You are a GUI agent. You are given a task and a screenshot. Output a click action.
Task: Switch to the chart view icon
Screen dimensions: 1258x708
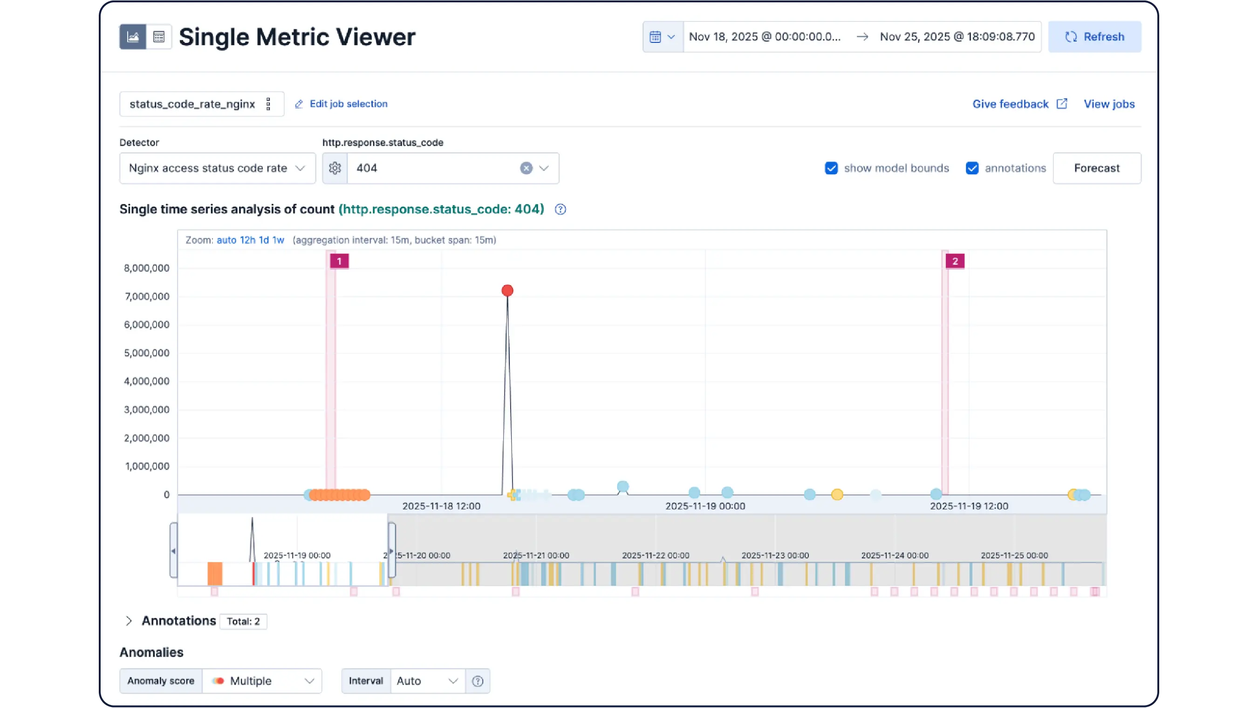pos(132,37)
